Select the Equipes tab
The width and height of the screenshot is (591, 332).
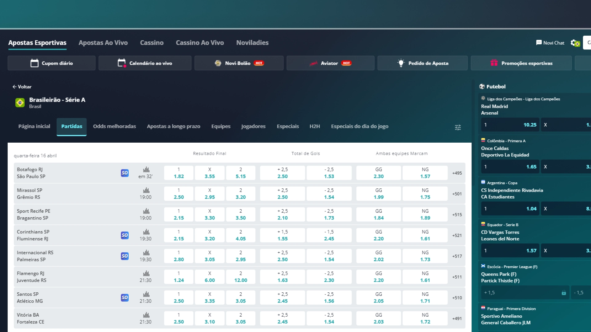point(221,126)
